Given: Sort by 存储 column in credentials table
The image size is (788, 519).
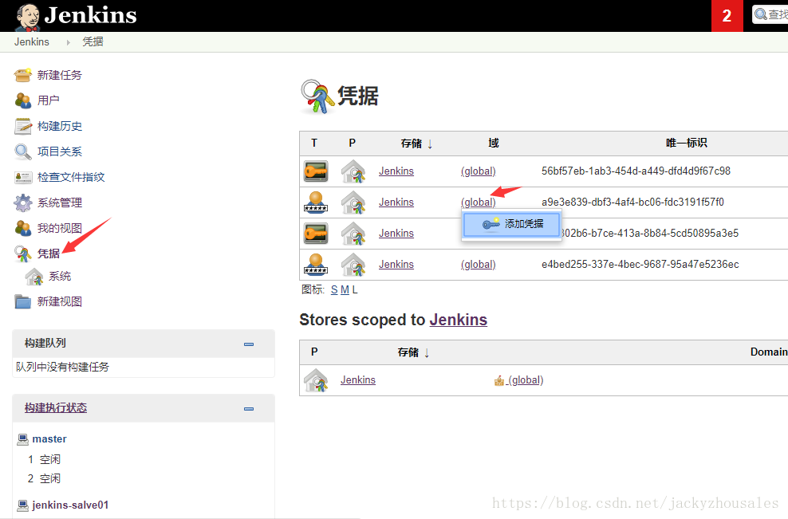Looking at the screenshot, I should point(416,144).
